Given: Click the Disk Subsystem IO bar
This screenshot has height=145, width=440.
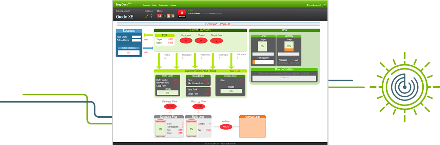Looking at the screenshot, I should (x=284, y=78).
